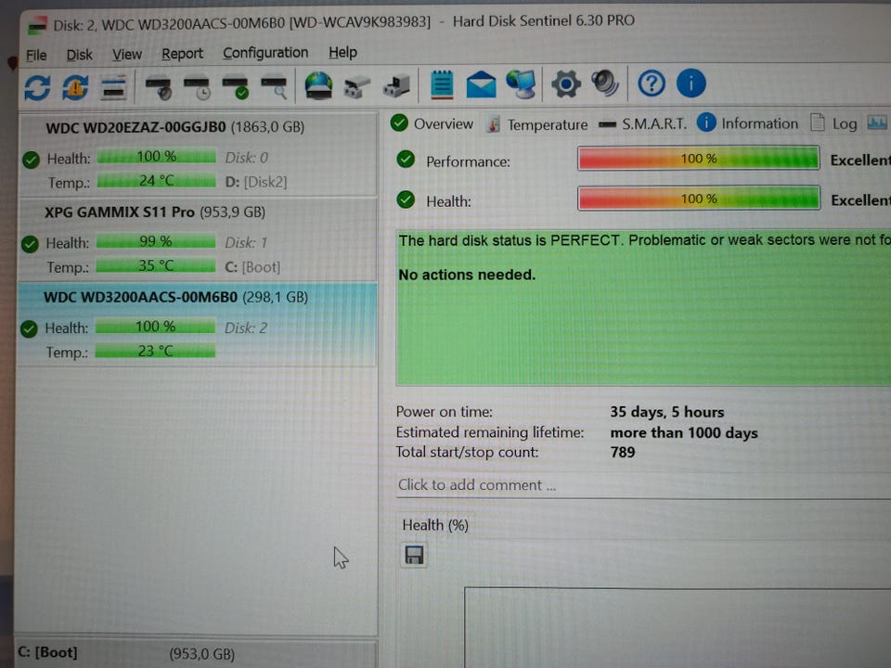Image resolution: width=891 pixels, height=668 pixels.
Task: Switch to the Overview tab
Action: pos(432,123)
